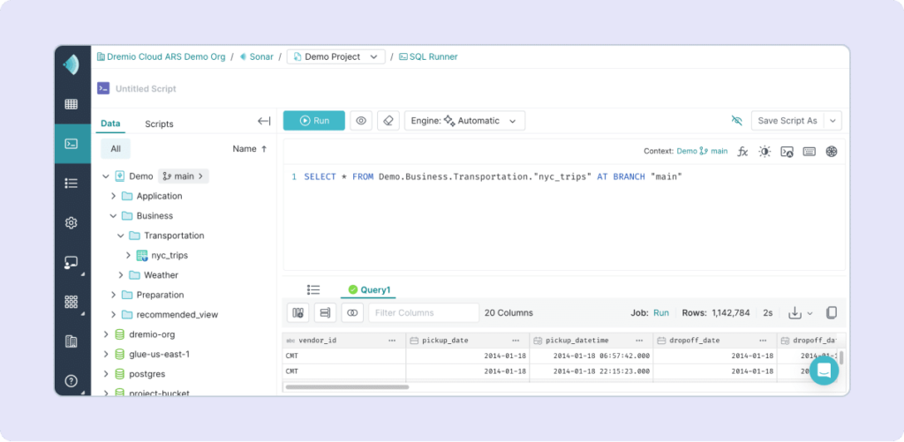
Task: Switch to the Scripts tab
Action: tap(159, 124)
